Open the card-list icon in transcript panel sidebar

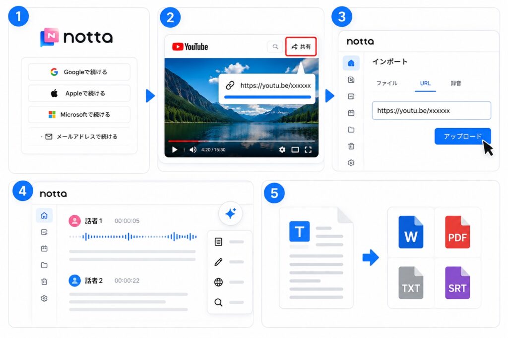(44, 232)
